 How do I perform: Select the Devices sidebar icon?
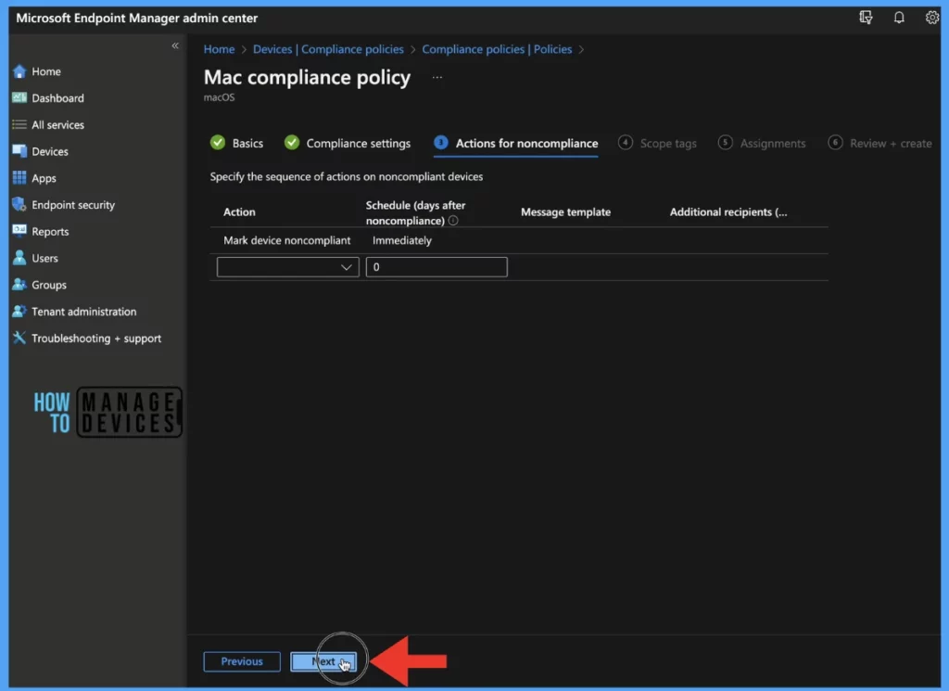click(x=19, y=151)
